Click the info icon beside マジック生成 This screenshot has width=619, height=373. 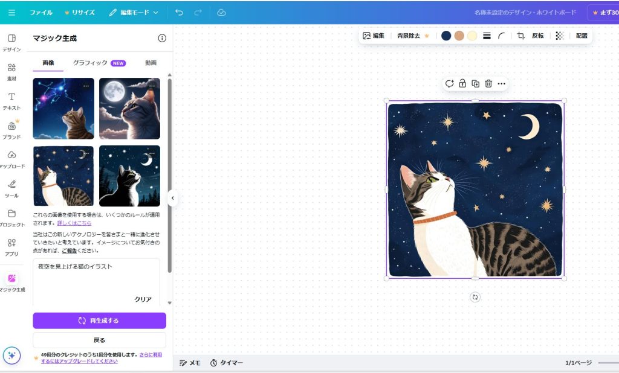tap(162, 38)
